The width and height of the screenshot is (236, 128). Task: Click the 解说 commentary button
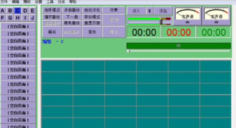coord(52,32)
